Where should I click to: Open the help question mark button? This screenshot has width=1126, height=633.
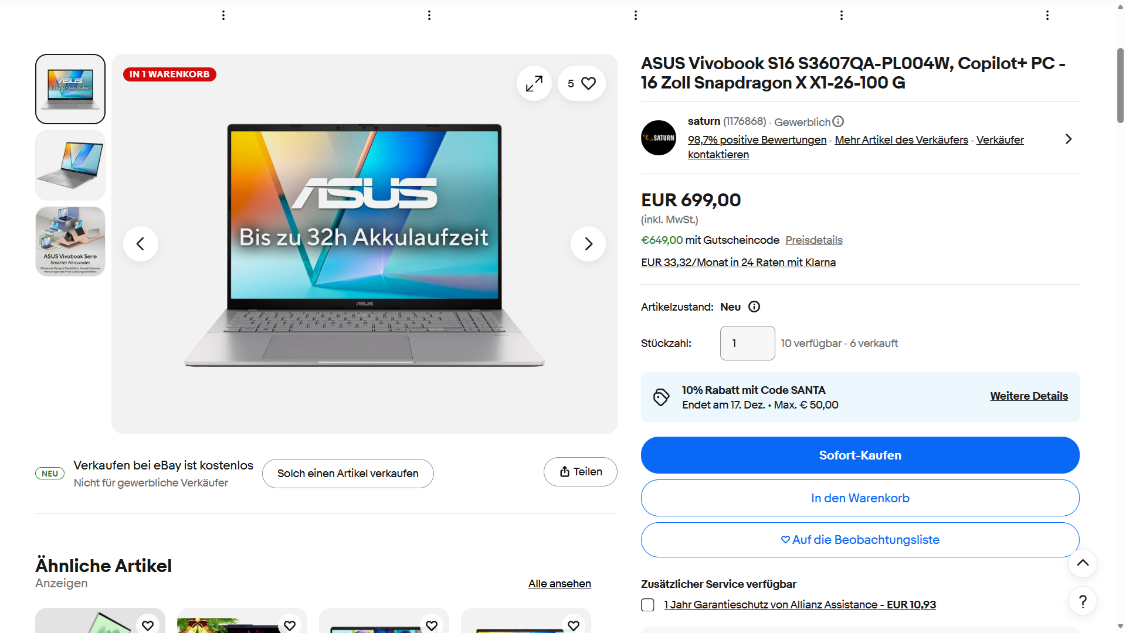(x=1083, y=601)
